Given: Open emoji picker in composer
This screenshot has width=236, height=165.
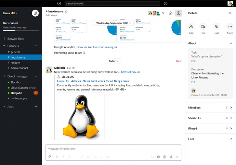Looking at the screenshot, I should pos(165,157).
